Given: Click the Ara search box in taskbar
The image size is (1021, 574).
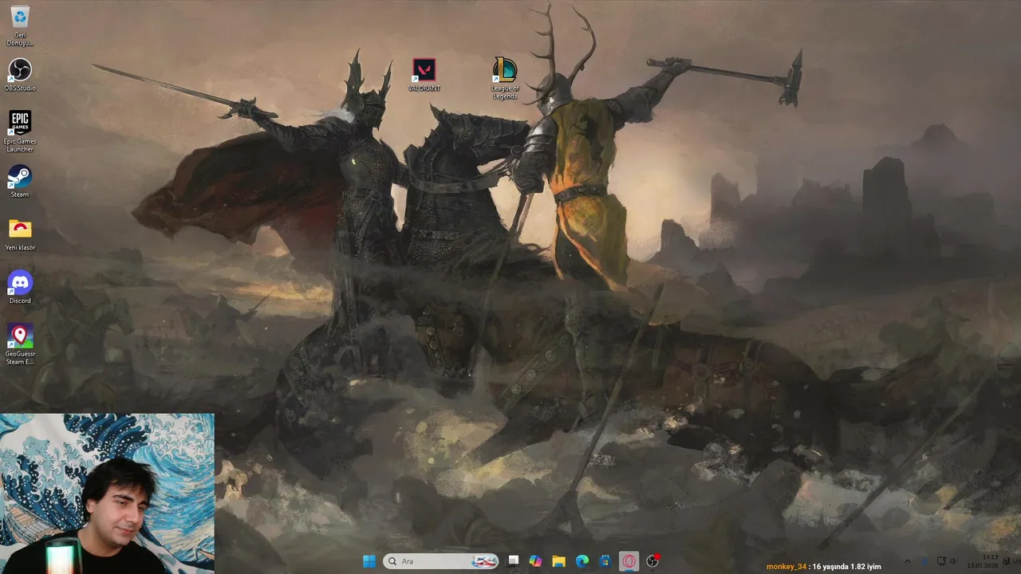Looking at the screenshot, I should click(441, 561).
